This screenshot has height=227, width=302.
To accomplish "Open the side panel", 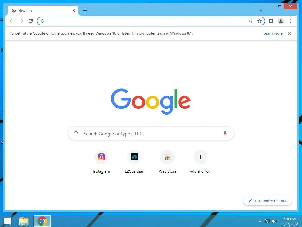I will click(271, 21).
